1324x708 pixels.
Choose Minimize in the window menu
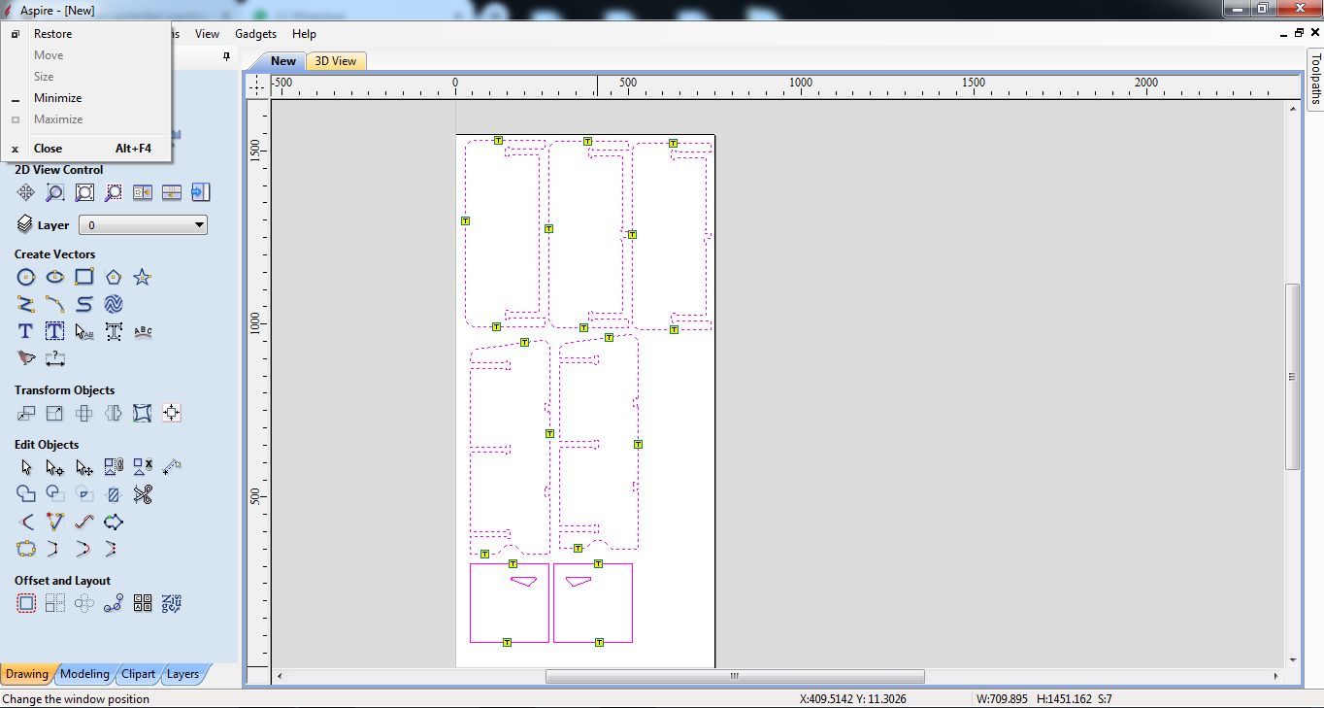pyautogui.click(x=58, y=98)
